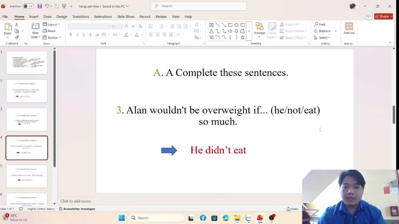Open the Comments pane icon
The image size is (399, 224).
click(369, 16)
